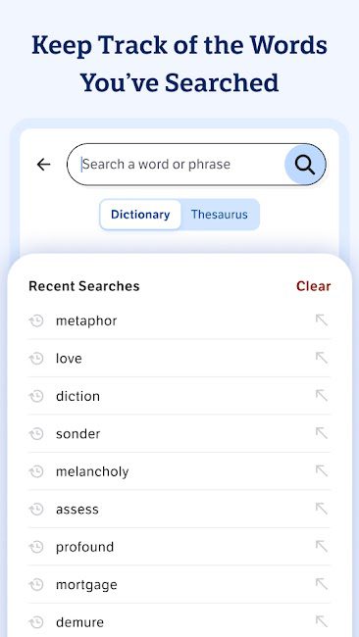
Task: Clear the recent searches list
Action: click(x=314, y=286)
